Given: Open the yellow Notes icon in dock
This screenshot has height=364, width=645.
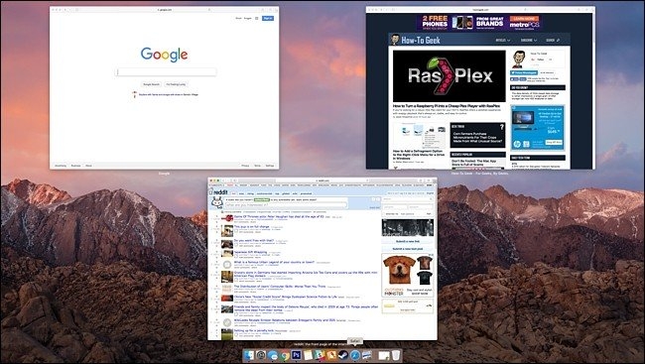Looking at the screenshot, I should pos(308,356).
